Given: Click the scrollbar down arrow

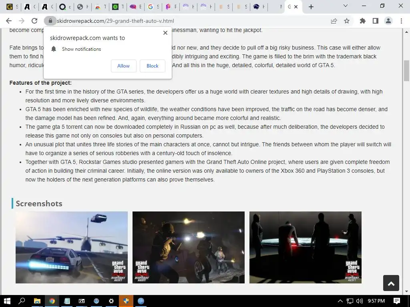Looking at the screenshot, I should (x=406, y=291).
